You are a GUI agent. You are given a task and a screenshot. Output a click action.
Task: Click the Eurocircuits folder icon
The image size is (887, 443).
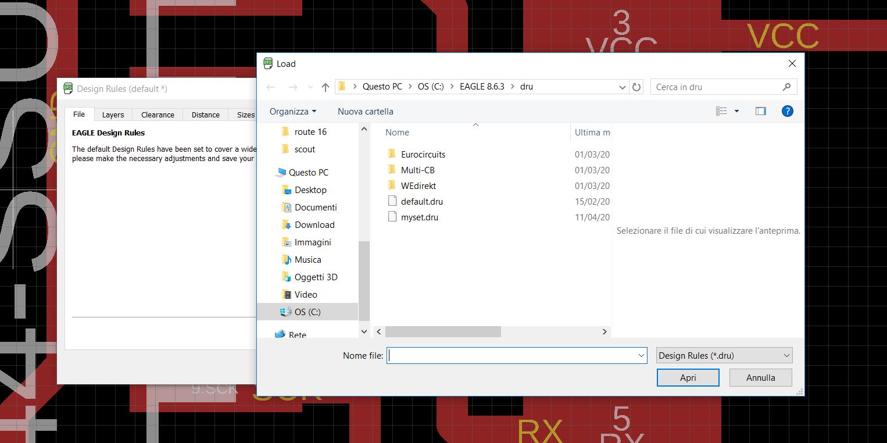392,155
